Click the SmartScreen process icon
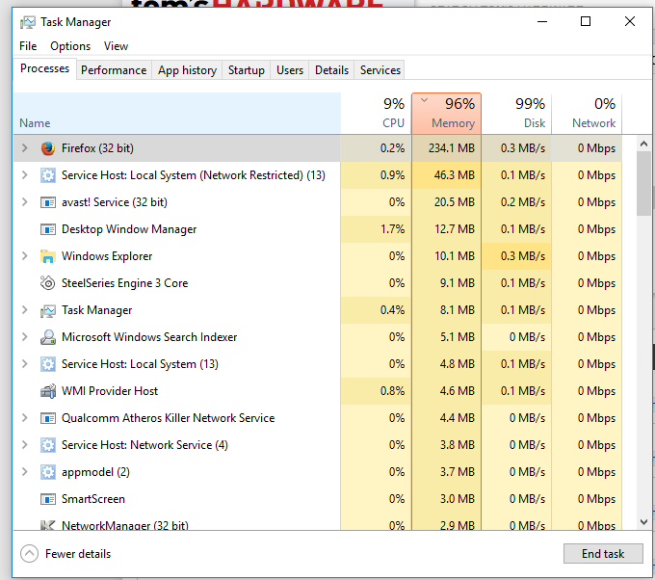Viewport: 655px width, 580px height. (48, 499)
